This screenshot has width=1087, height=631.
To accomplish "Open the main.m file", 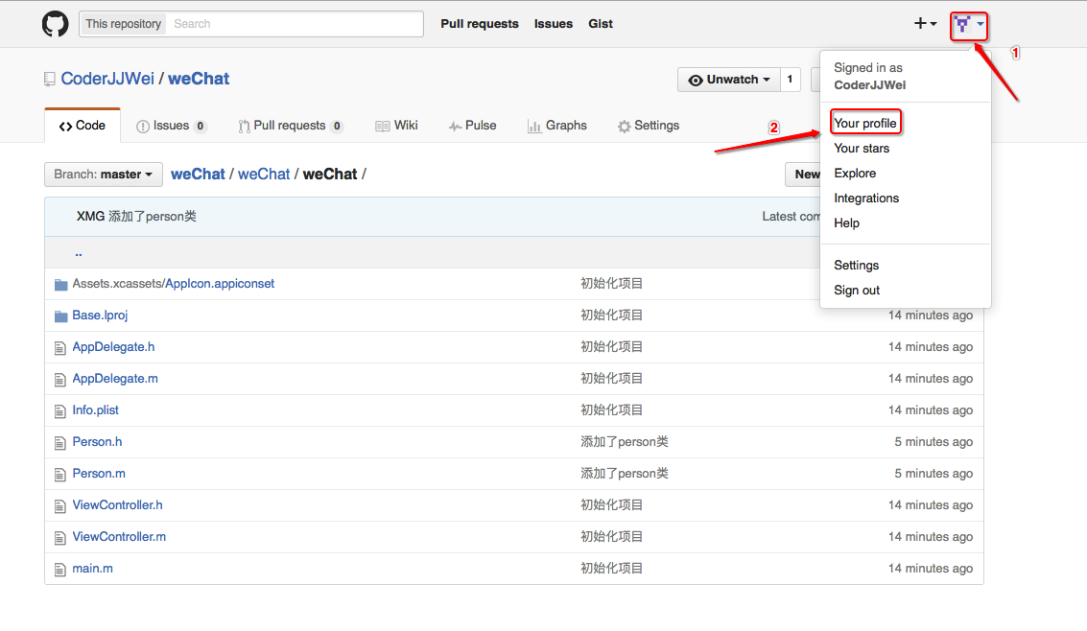I will (x=93, y=568).
